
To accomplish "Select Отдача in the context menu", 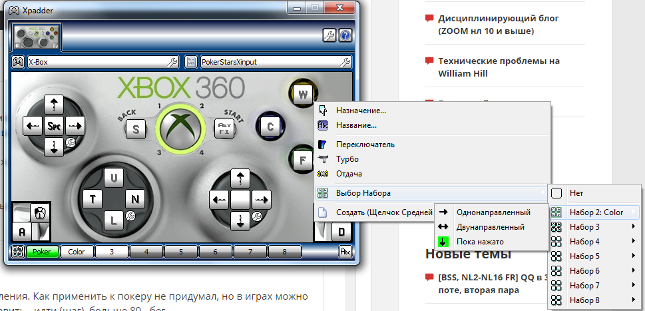I will [433, 174].
